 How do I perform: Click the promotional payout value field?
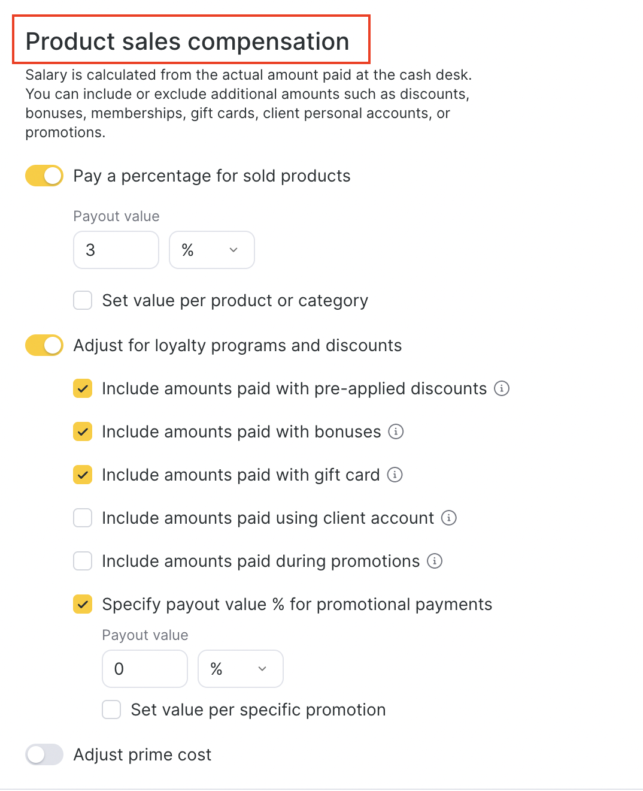pyautogui.click(x=145, y=669)
